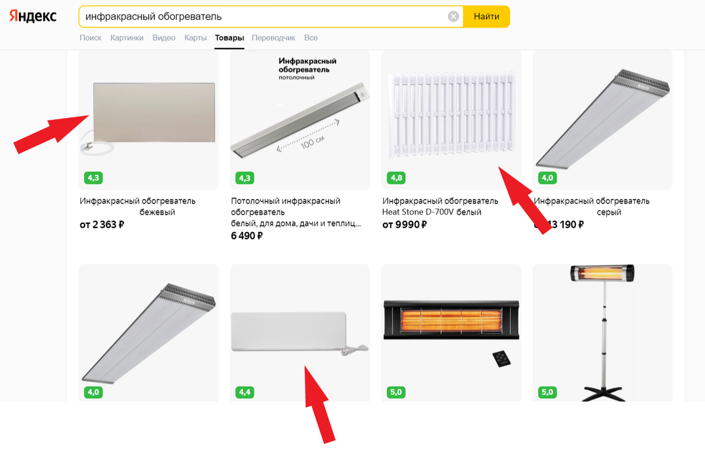Screen dimensions: 705x451
Task: Open the Поиск tab
Action: coord(90,38)
